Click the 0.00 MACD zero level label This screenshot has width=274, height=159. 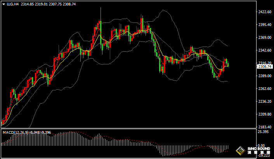[262, 146]
